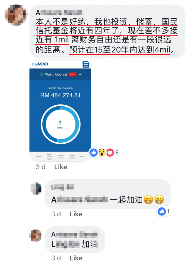Expand the Waktu Operasi chevron
The image size is (192, 266).
(80, 75)
